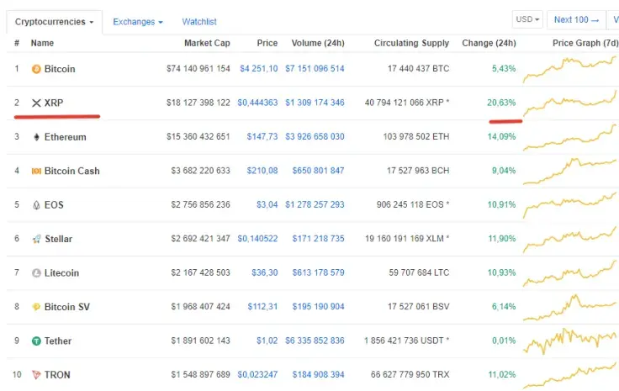Click the Ethereum diamond logo icon
The width and height of the screenshot is (619, 391).
[x=36, y=137]
